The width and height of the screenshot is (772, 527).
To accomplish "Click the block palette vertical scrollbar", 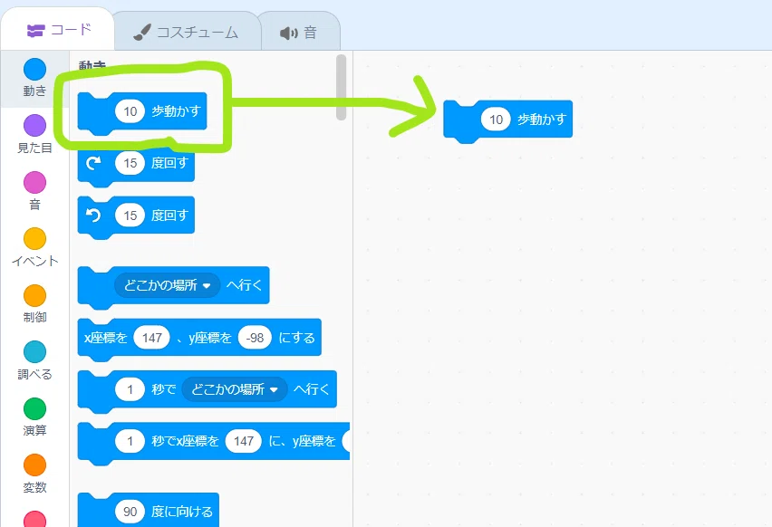I will click(341, 87).
